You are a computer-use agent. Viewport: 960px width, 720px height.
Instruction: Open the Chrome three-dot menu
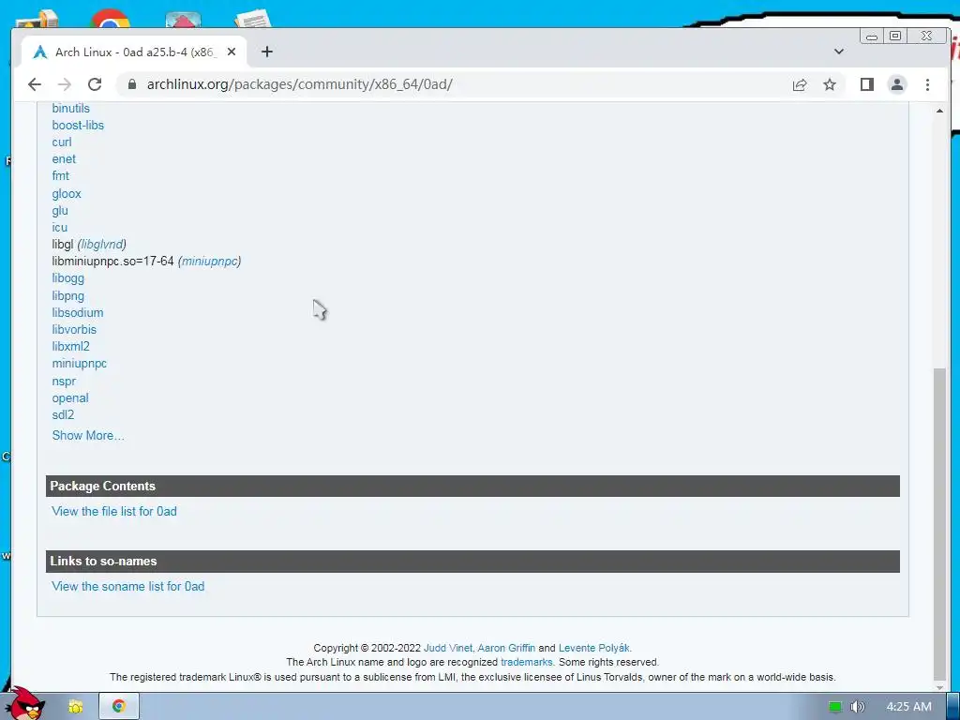927,84
